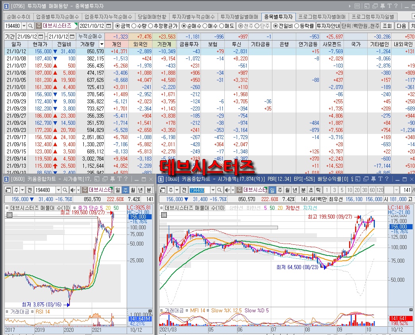The height and width of the screenshot is (335, 415).
Task: Click the pin icon in window 0796's title bar
Action: point(383,6)
